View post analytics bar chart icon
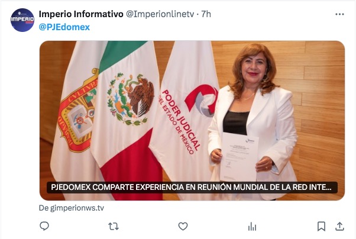 pos(252,226)
